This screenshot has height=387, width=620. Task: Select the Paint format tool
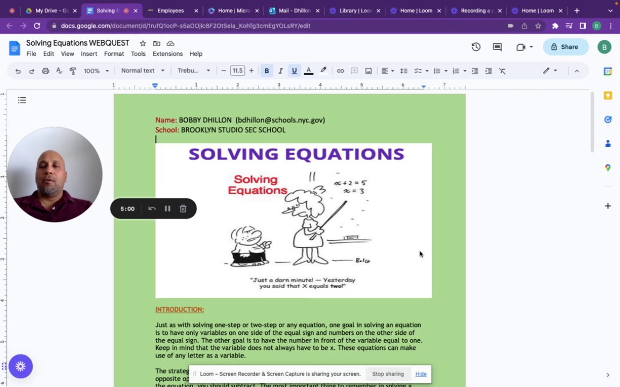point(73,71)
